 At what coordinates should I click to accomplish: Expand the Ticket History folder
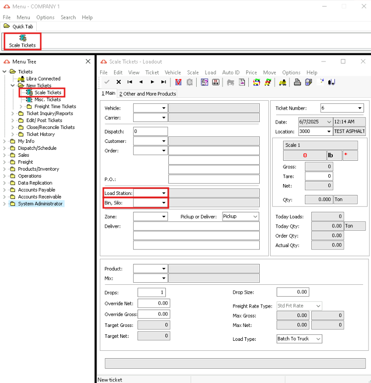[x=13, y=134]
